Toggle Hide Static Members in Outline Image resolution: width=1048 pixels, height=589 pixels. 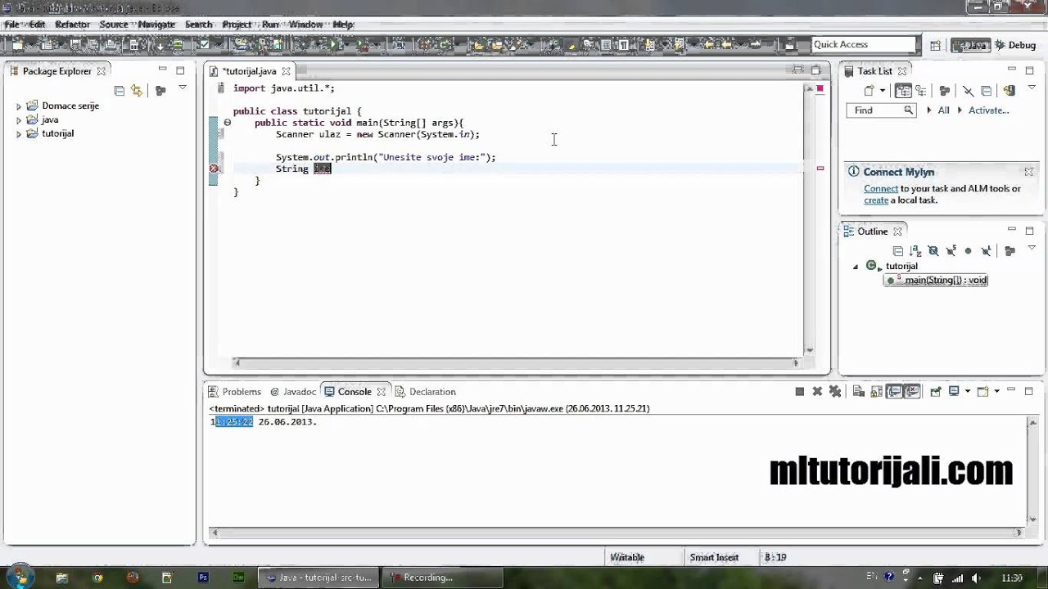click(x=951, y=251)
